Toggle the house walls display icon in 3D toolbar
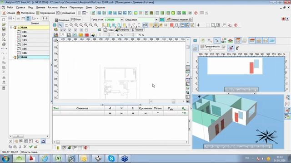The image size is (291, 163). tap(238, 40)
